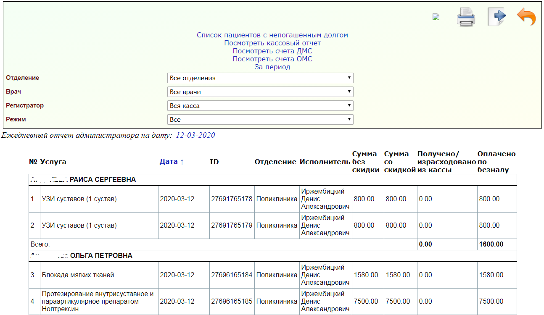Open Посмотреть счета ДМС link
The height and width of the screenshot is (315, 544).
tap(272, 51)
